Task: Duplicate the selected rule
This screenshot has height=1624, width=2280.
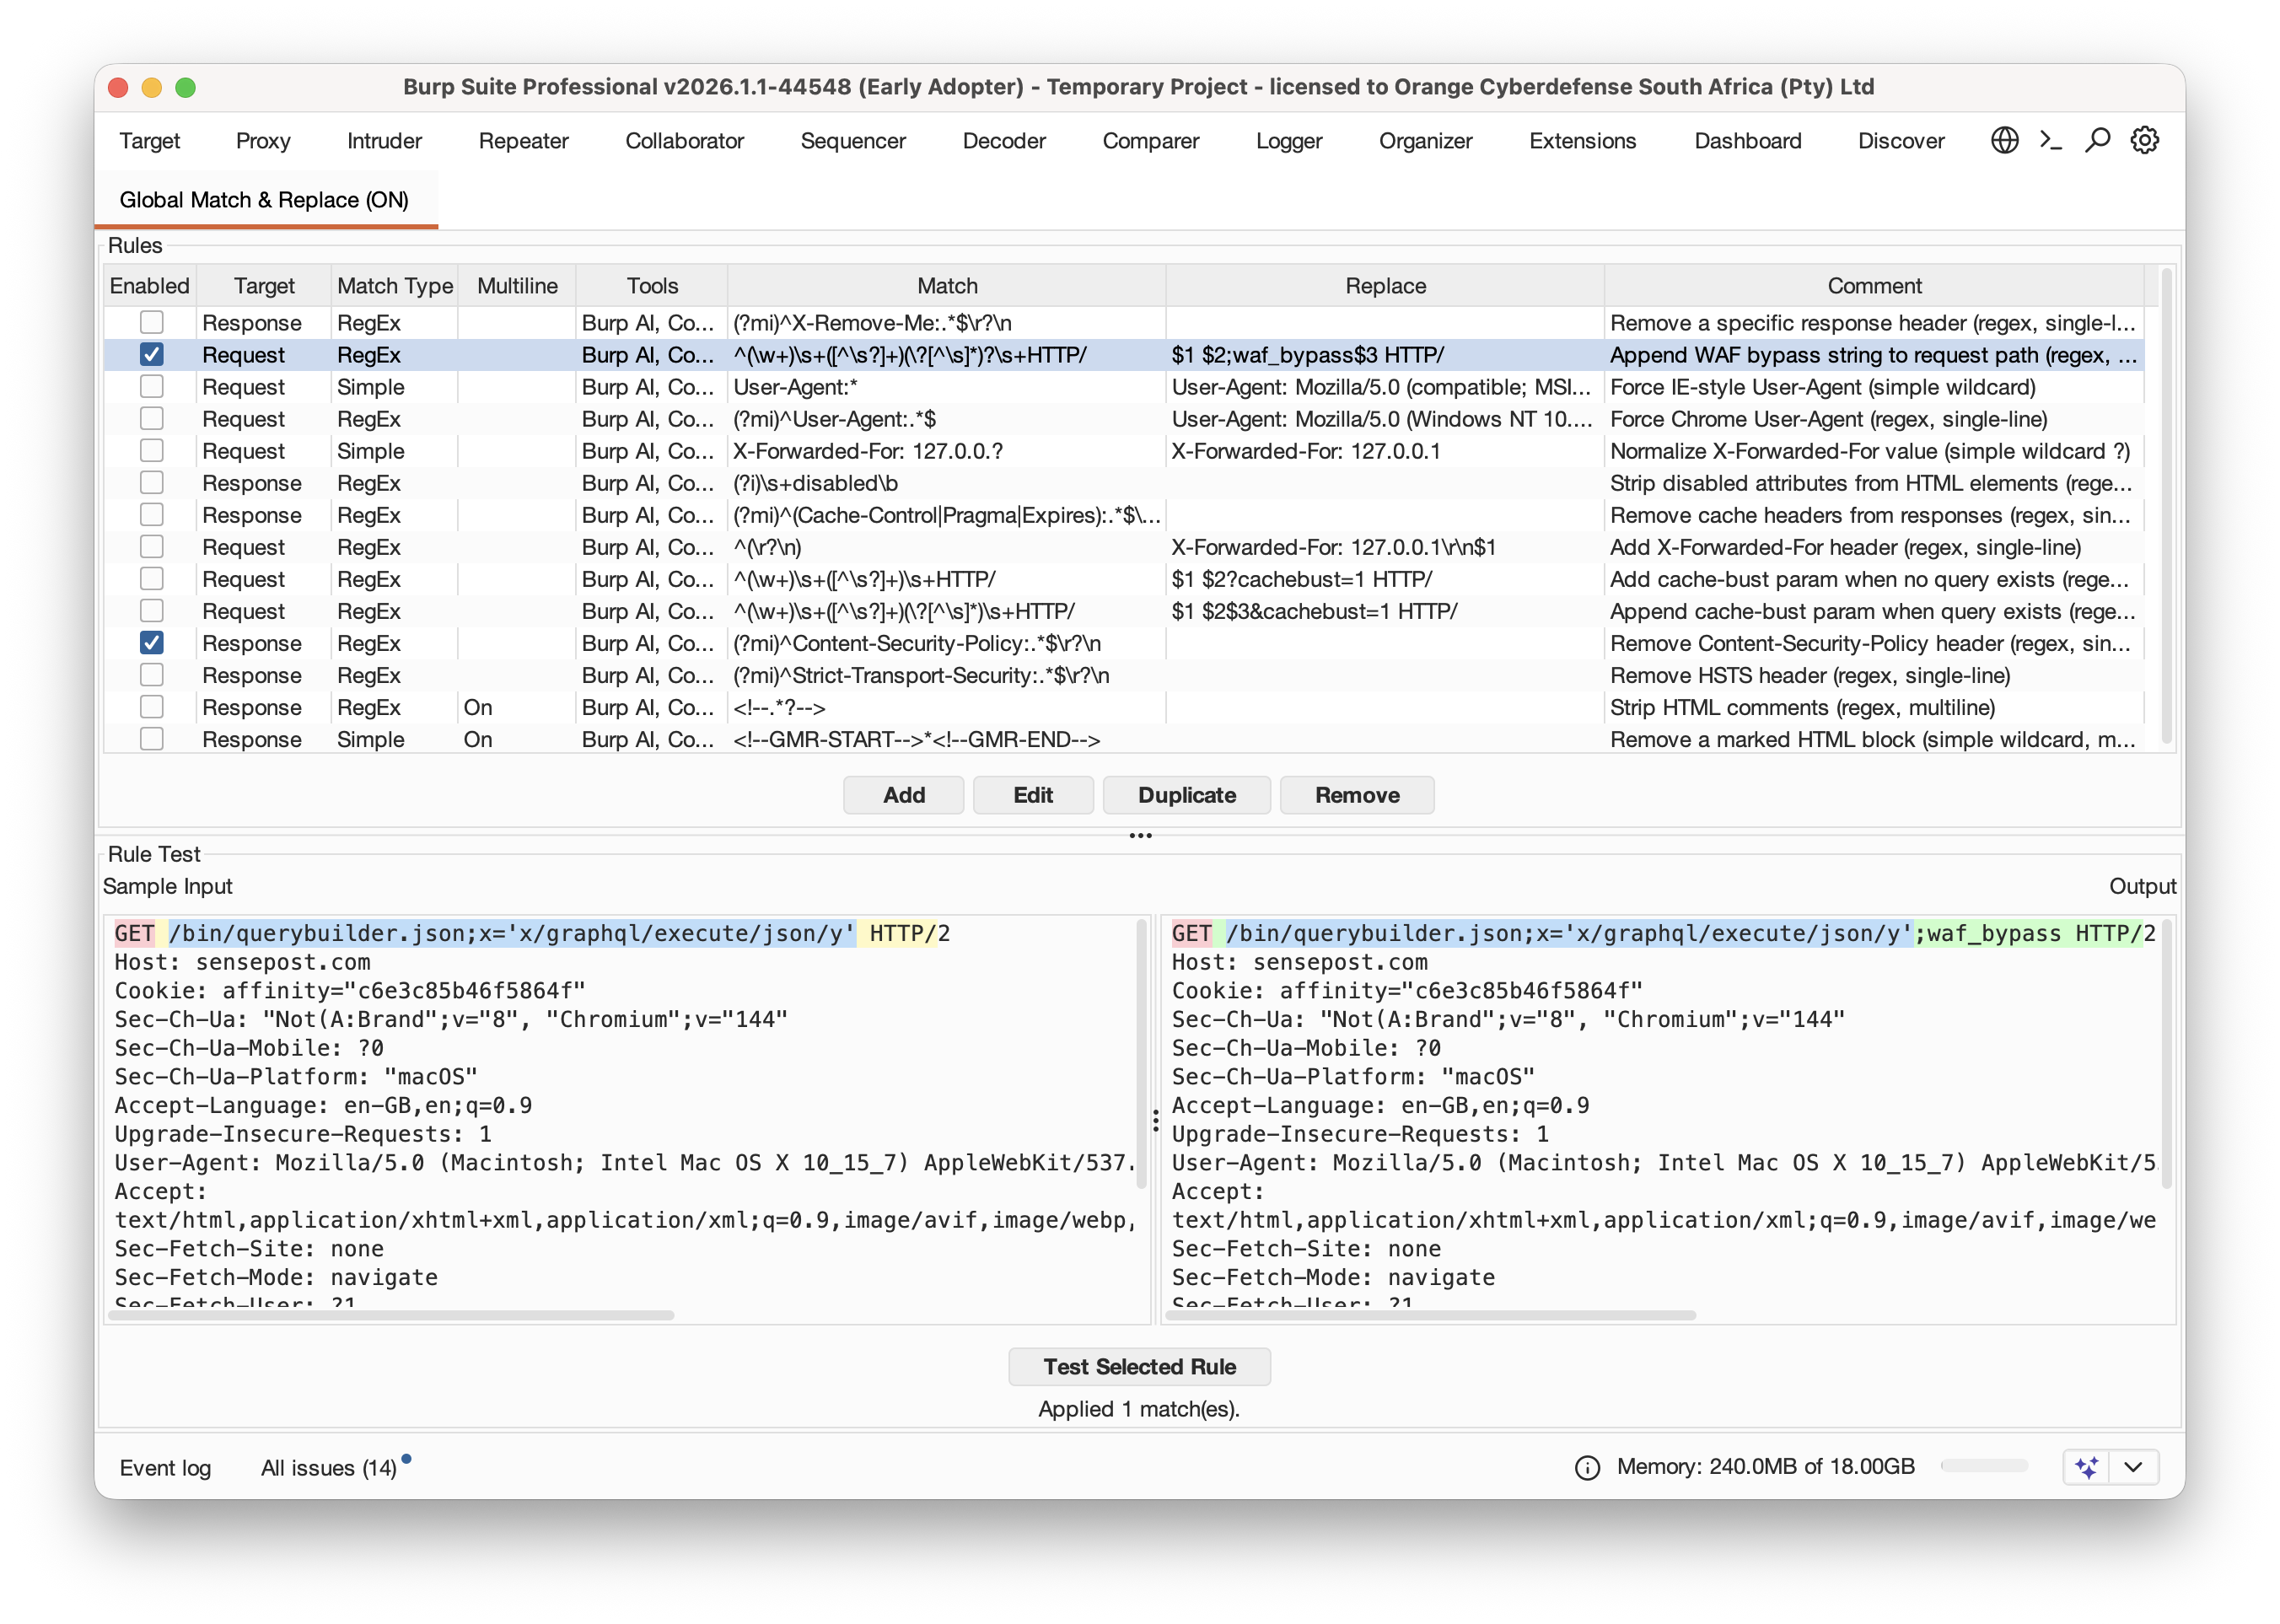Action: [1186, 795]
